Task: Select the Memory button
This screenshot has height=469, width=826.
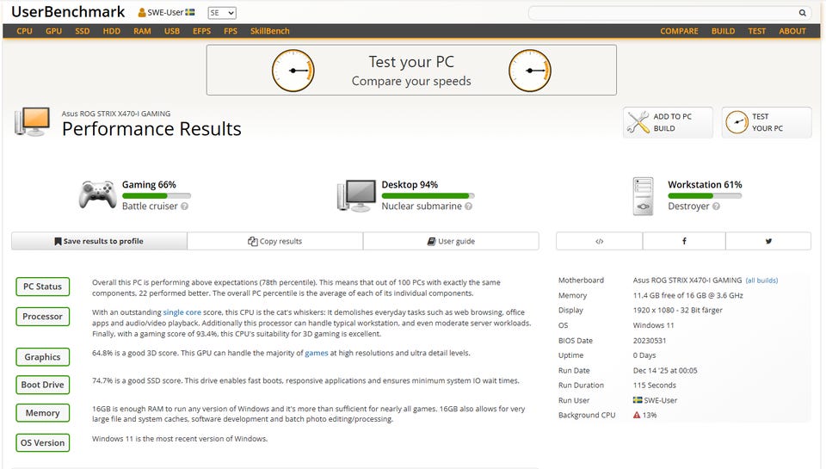Action: pyautogui.click(x=43, y=412)
